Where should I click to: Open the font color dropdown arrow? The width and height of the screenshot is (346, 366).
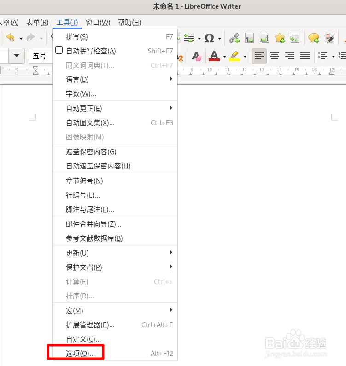224,57
